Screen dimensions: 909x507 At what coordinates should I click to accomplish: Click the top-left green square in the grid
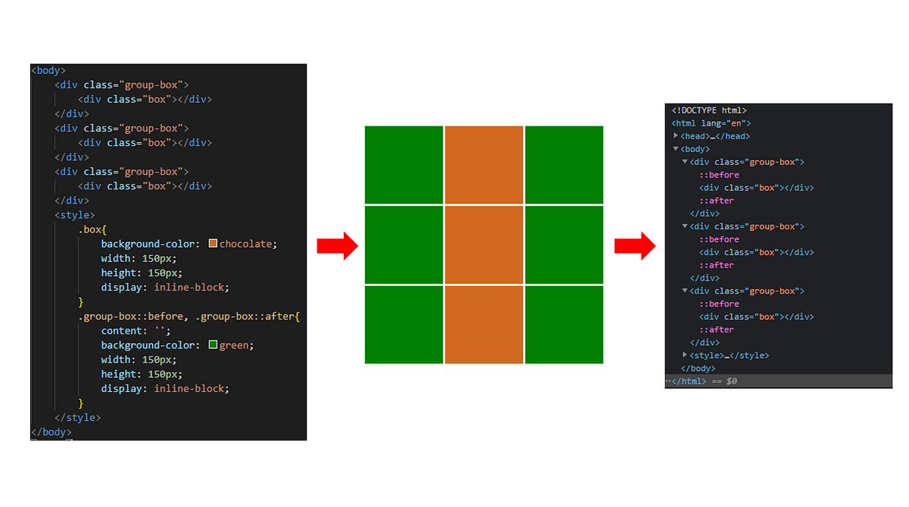pos(404,165)
